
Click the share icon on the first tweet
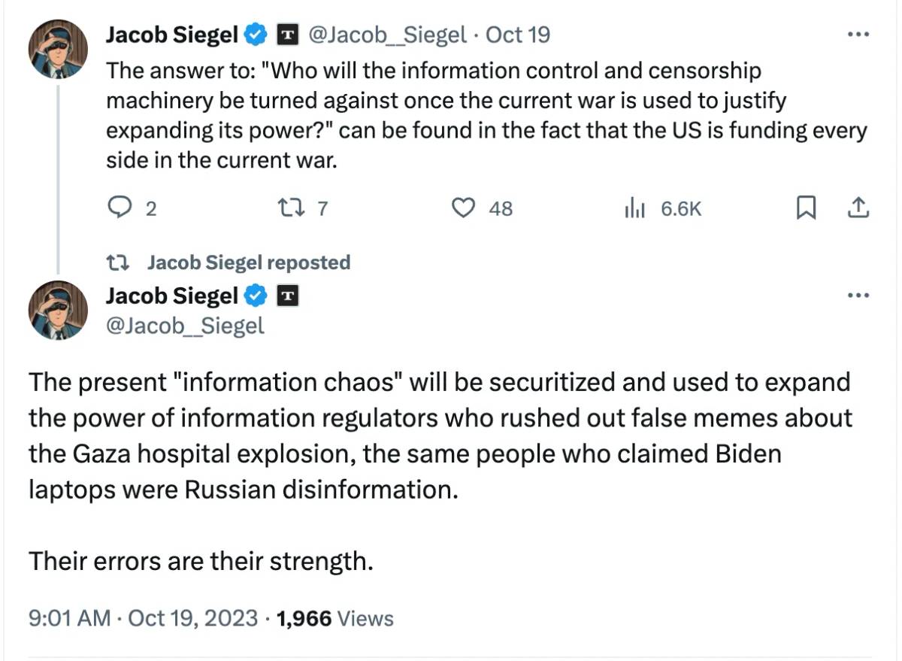click(857, 208)
